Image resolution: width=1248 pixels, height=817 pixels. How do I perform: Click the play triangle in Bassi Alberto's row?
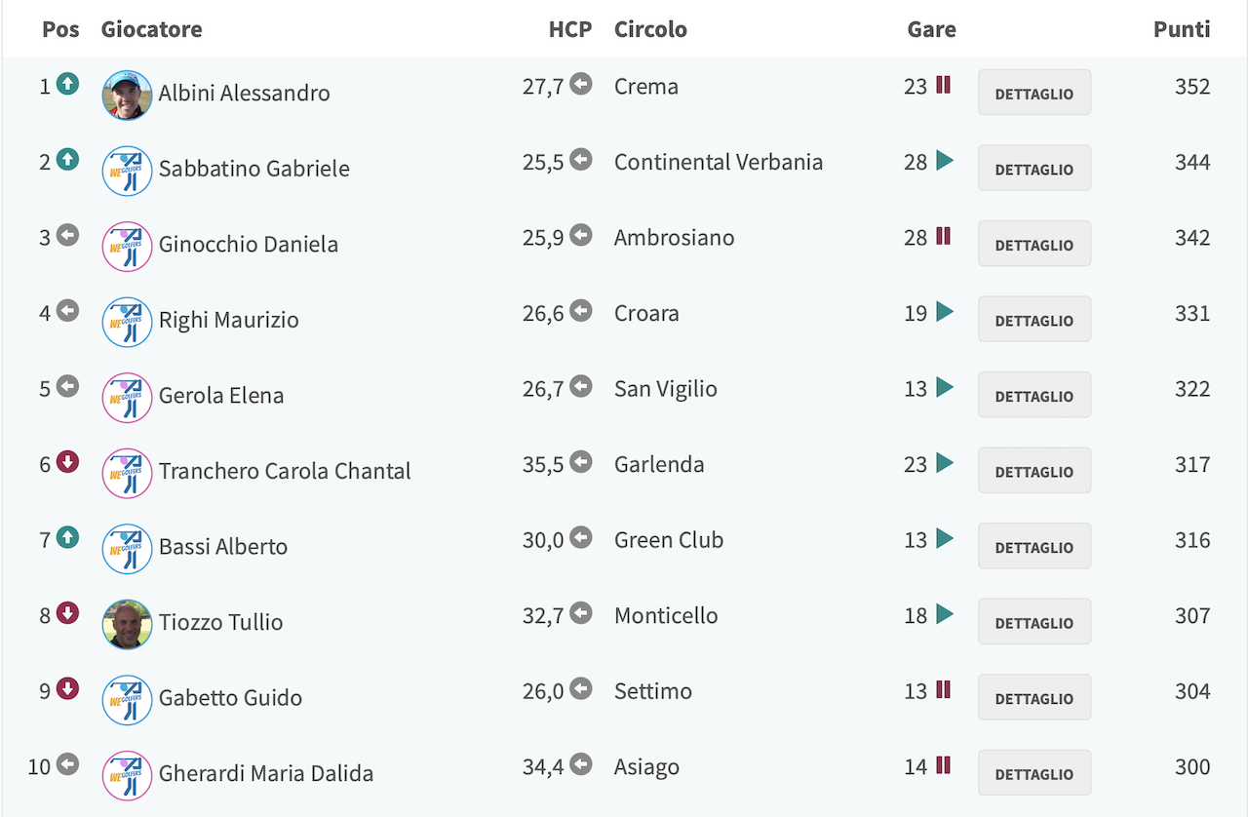point(944,538)
